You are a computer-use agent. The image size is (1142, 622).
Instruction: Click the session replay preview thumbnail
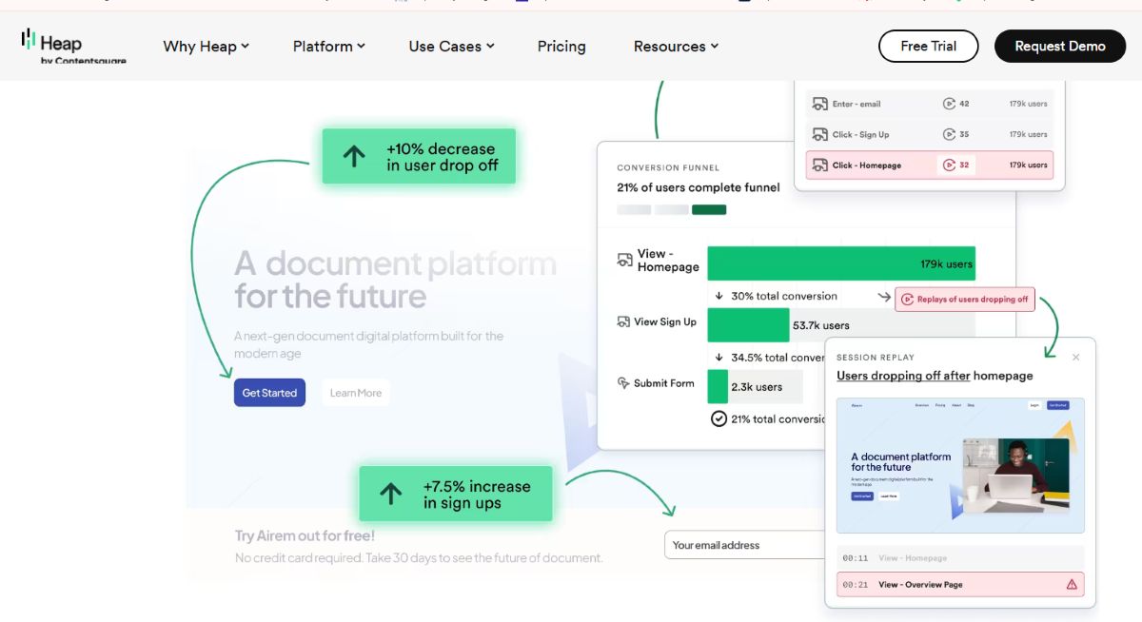[960, 465]
